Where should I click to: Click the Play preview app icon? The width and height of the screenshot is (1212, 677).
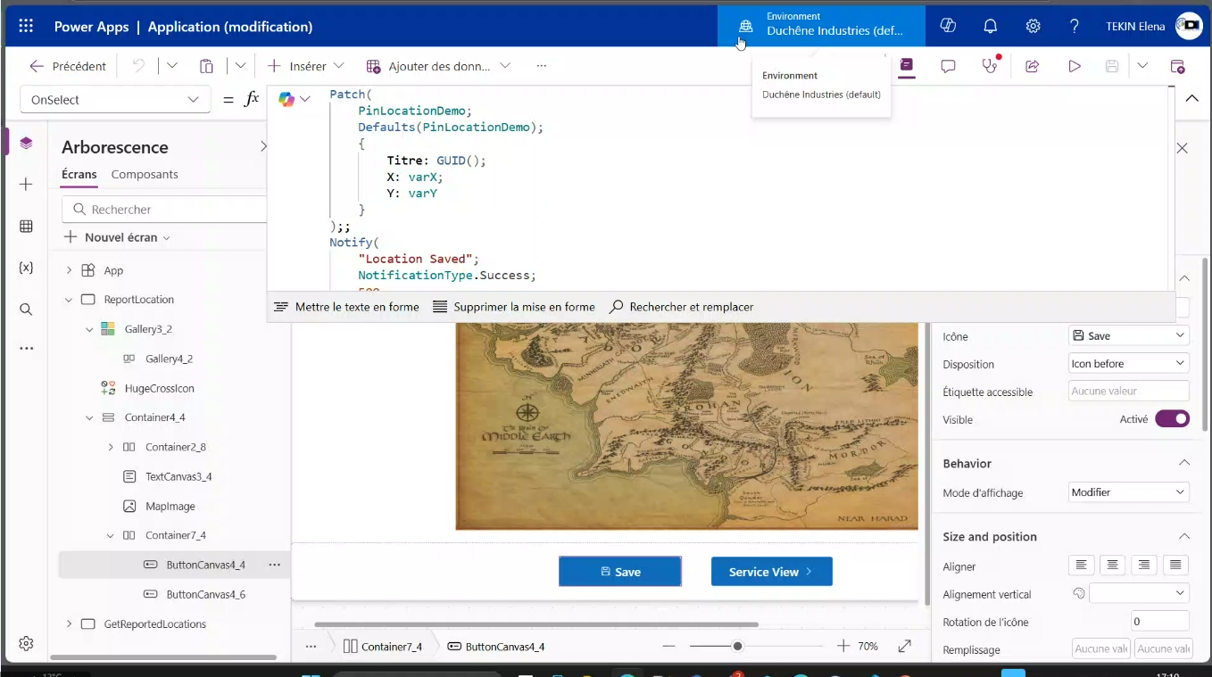[x=1075, y=66]
